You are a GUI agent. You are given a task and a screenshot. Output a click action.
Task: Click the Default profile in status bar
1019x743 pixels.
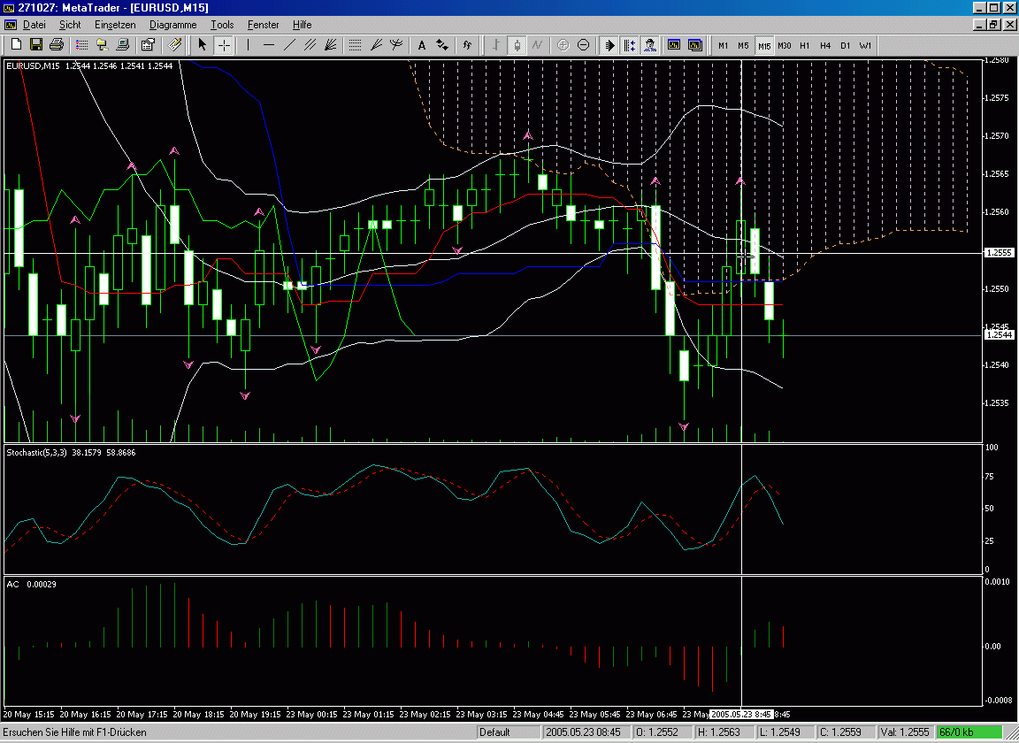click(495, 732)
